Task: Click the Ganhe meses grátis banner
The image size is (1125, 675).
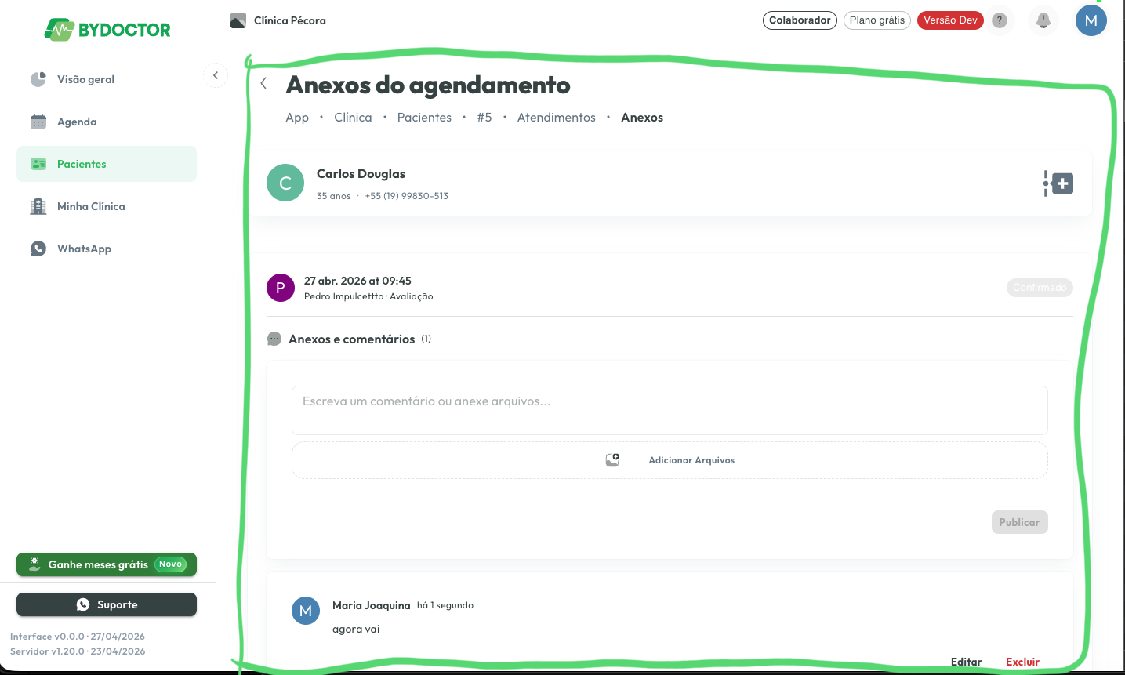Action: coord(107,564)
